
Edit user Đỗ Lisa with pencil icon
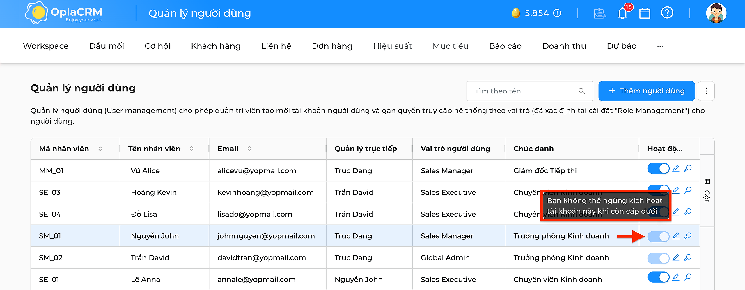[x=676, y=212]
